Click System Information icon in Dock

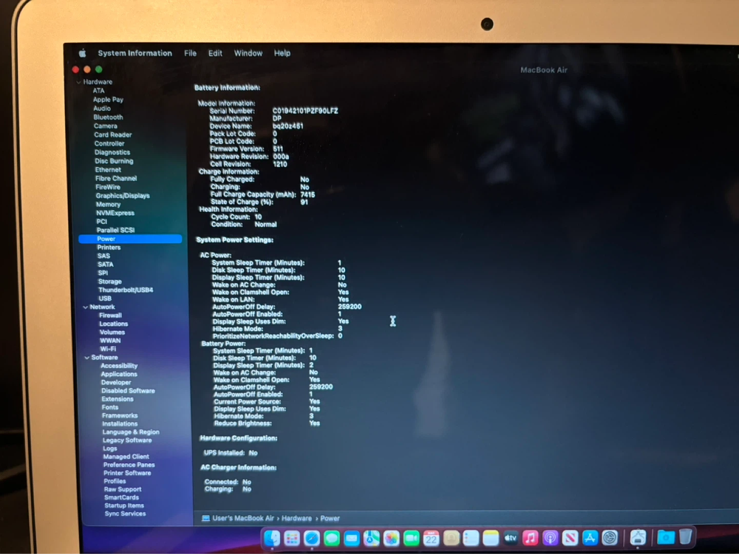pyautogui.click(x=638, y=538)
